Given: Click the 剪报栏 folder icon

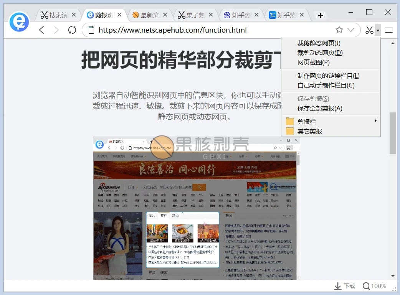Looking at the screenshot, I should click(x=289, y=121).
